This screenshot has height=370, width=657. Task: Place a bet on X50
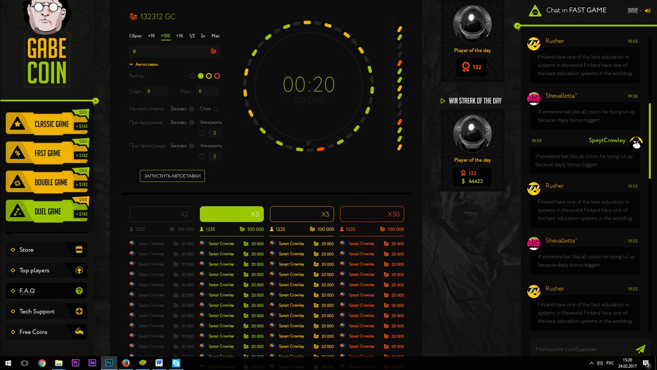click(372, 214)
